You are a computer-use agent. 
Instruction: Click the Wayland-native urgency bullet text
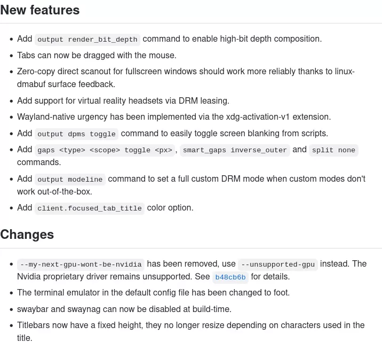coord(174,117)
